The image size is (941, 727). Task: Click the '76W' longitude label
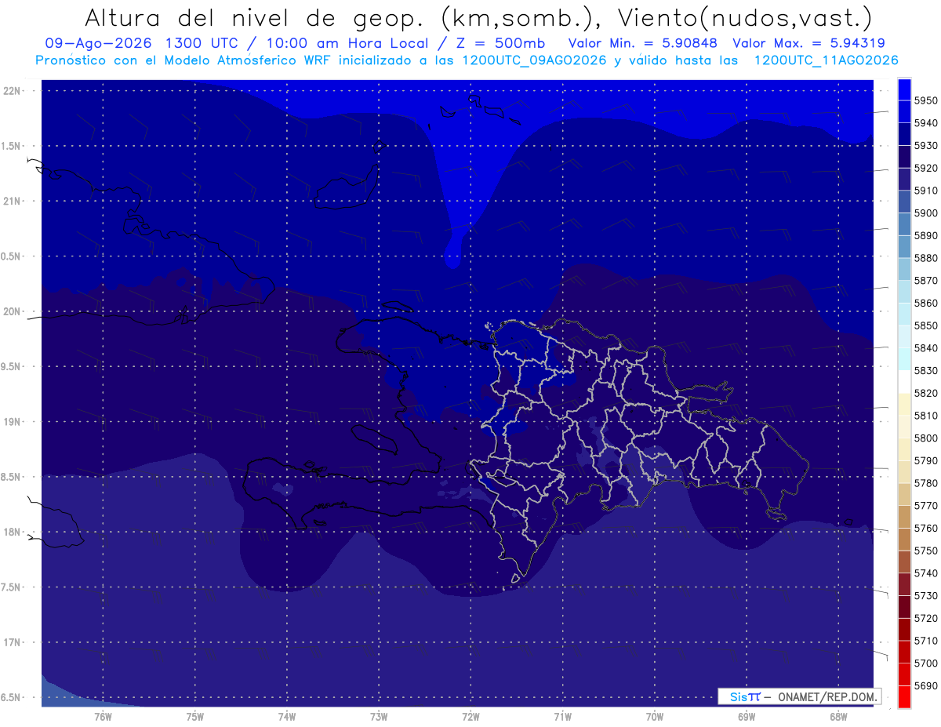coord(103,716)
